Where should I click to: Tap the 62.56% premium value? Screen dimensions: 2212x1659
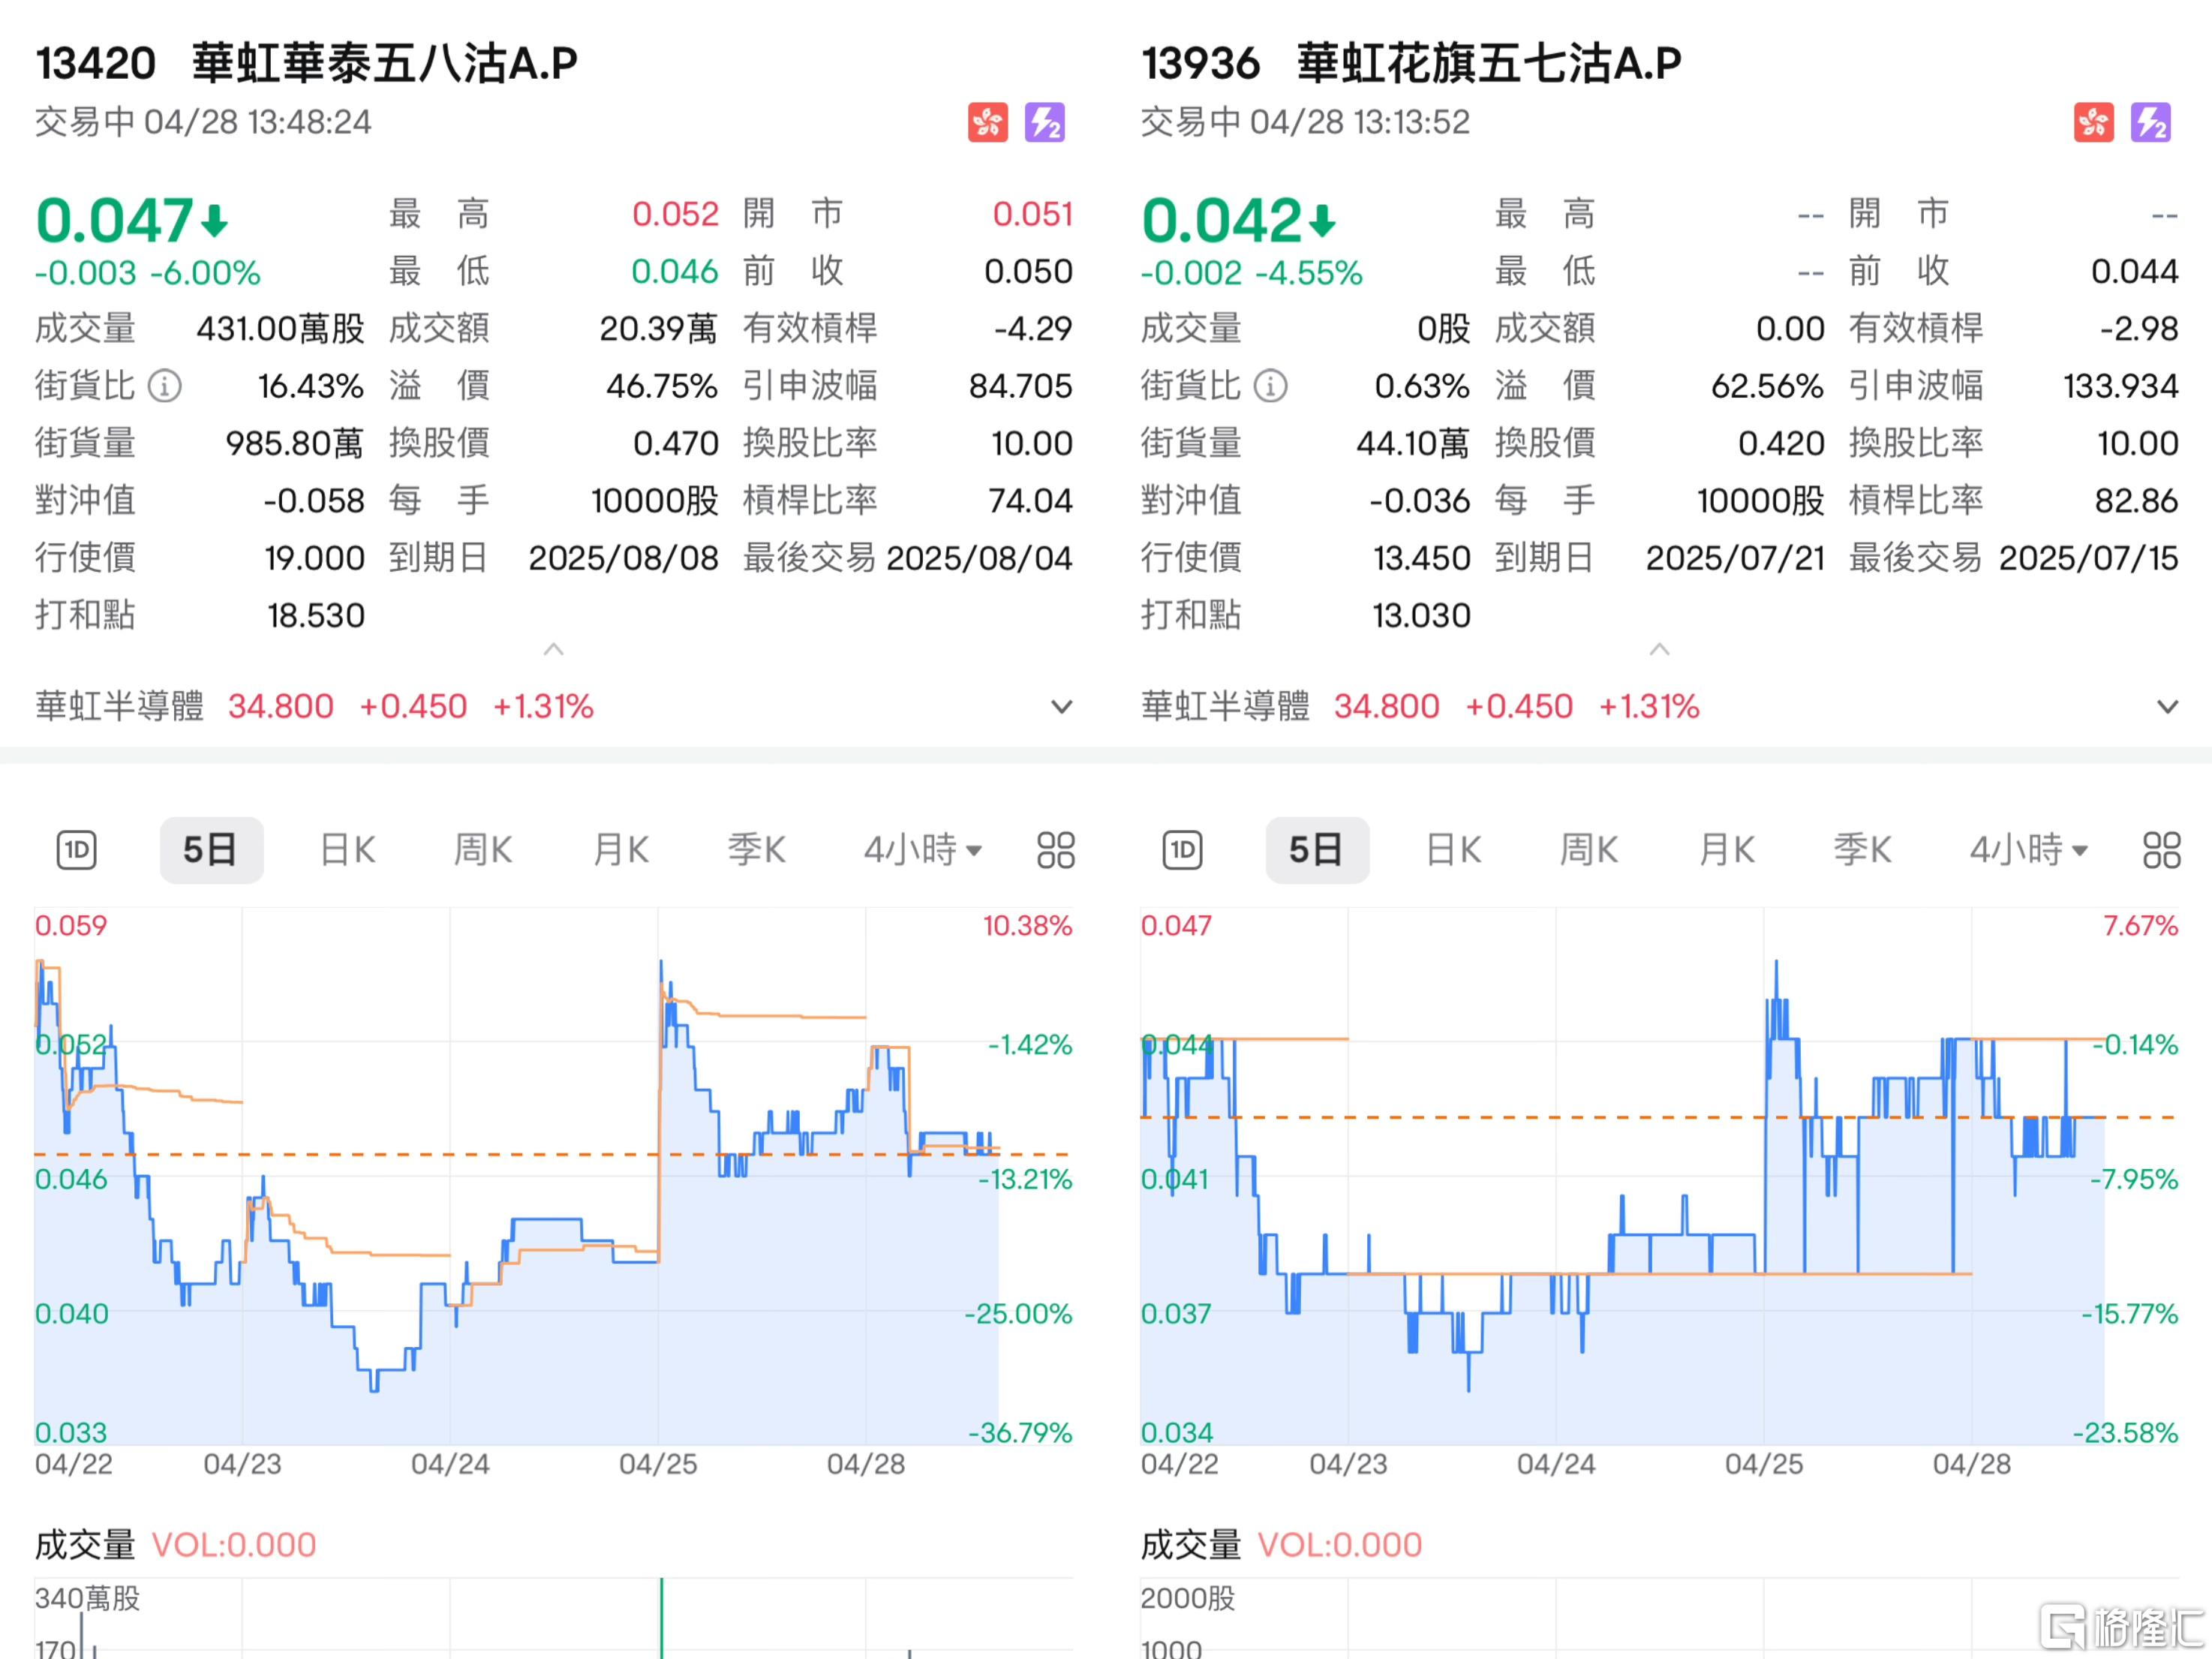point(1768,386)
